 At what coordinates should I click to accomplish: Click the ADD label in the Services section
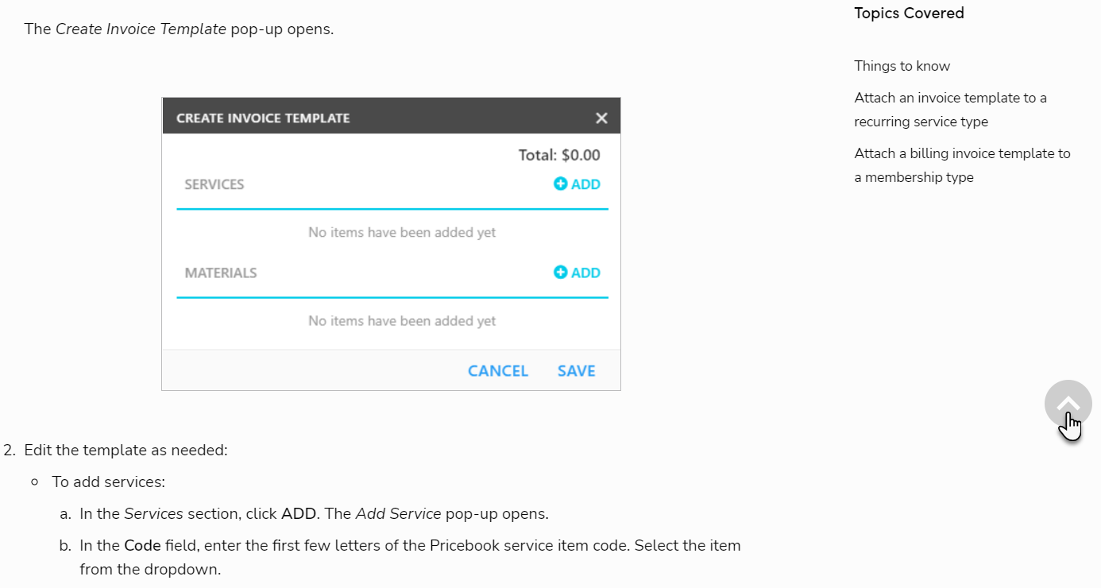point(585,184)
